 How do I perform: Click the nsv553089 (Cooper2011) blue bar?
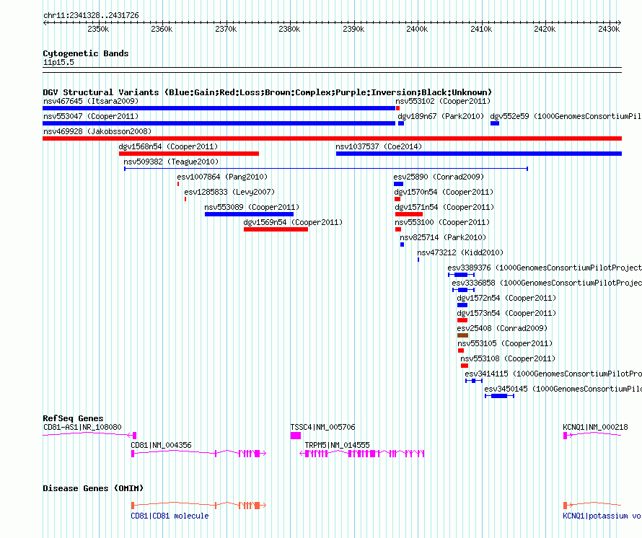point(249,214)
